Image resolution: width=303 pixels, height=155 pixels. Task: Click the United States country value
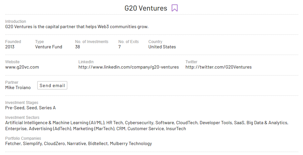coord(162,47)
